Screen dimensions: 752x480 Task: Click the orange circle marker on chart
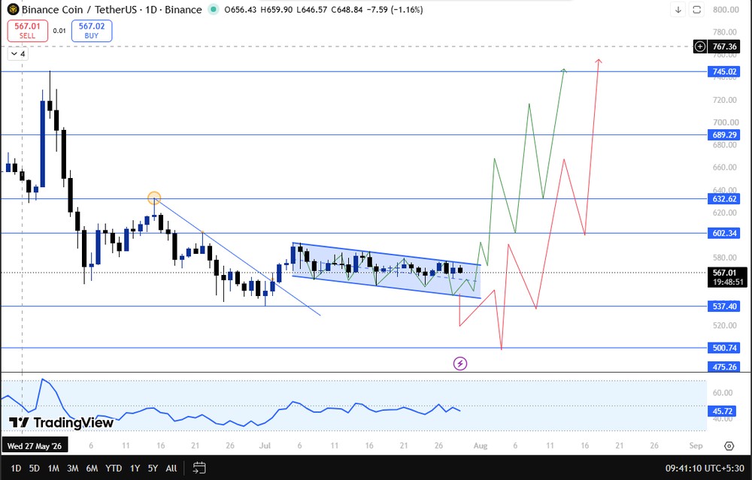tap(154, 198)
